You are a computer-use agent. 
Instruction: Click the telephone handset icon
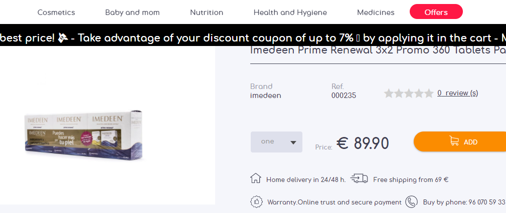point(411,202)
